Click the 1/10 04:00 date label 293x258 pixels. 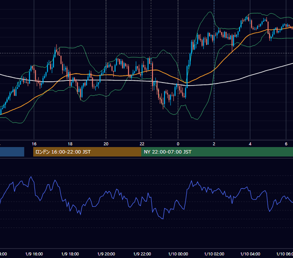point(250,254)
